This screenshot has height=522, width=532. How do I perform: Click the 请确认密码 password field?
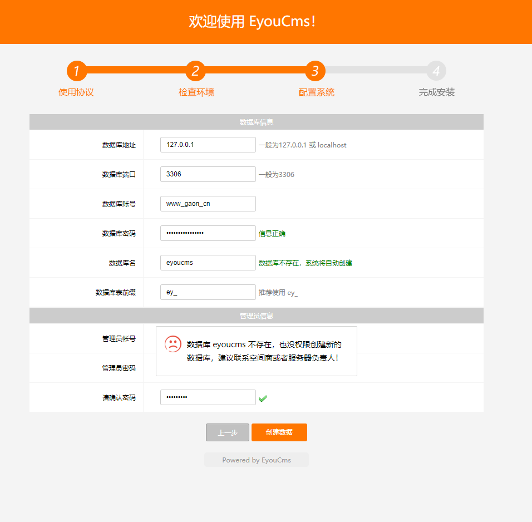(208, 397)
